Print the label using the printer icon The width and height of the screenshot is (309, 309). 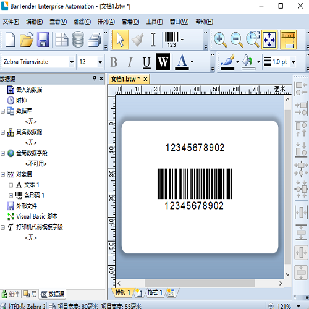95,40
